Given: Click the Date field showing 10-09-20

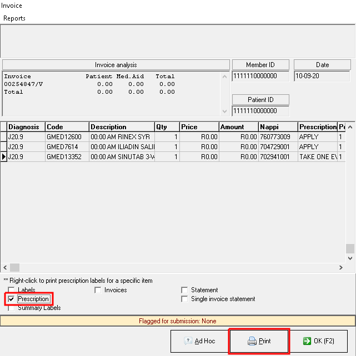Looking at the screenshot, I should 322,77.
